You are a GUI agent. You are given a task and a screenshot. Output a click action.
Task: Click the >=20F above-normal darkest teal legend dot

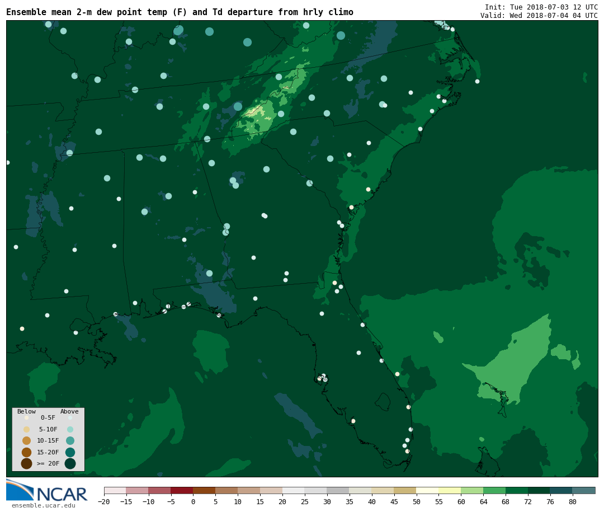click(70, 463)
